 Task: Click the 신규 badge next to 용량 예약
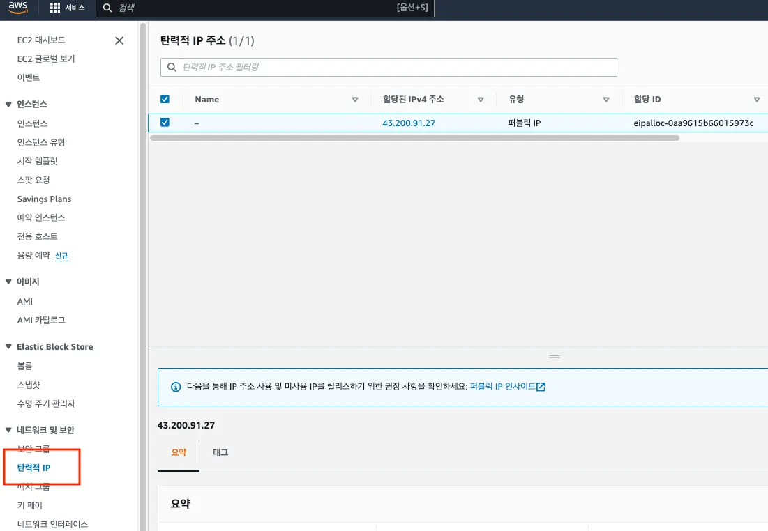point(61,256)
